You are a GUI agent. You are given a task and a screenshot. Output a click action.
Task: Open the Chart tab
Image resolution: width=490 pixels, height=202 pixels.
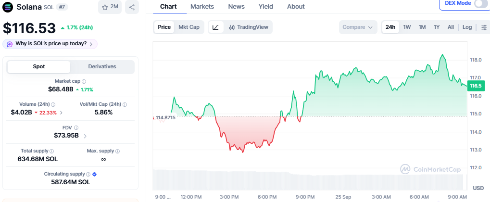pyautogui.click(x=168, y=7)
